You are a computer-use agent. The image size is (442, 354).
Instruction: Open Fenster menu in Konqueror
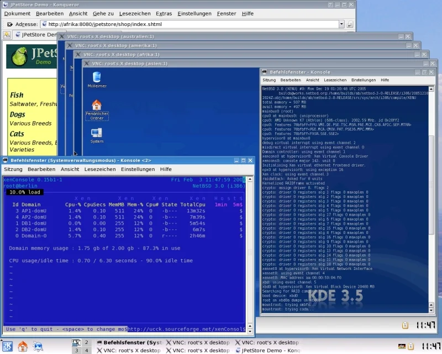click(x=227, y=13)
